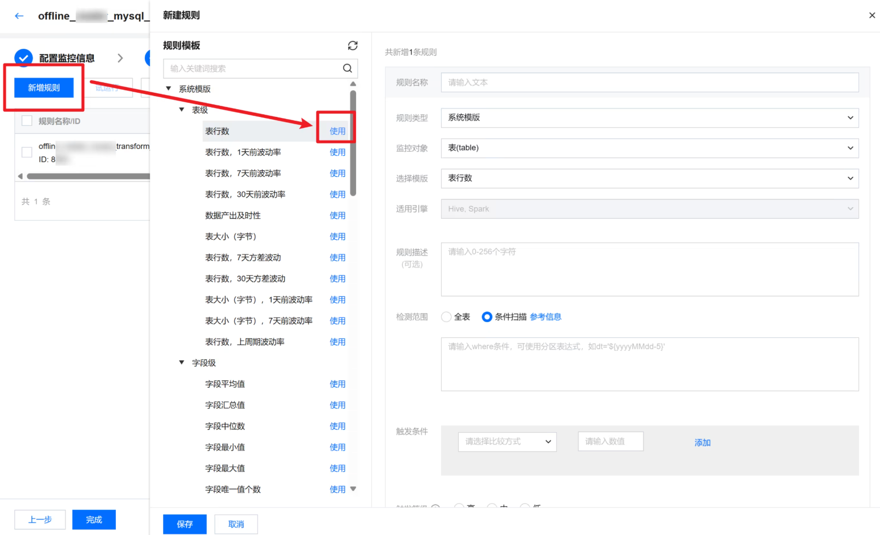Use the 表行数，7天方差波动 template
The image size is (880, 535).
[x=337, y=258]
